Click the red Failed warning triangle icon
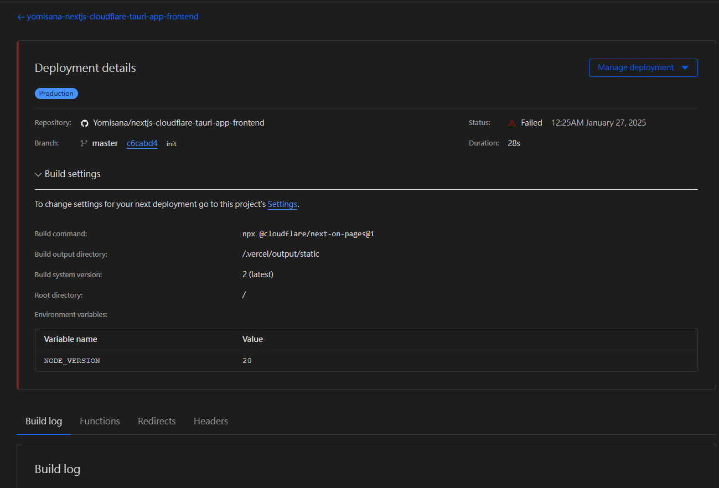Viewport: 719px width, 488px height. 512,123
